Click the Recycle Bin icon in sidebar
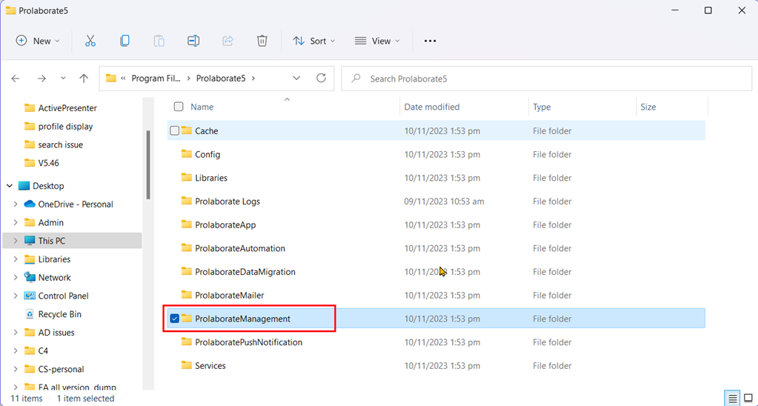The height and width of the screenshot is (406, 758). (30, 314)
